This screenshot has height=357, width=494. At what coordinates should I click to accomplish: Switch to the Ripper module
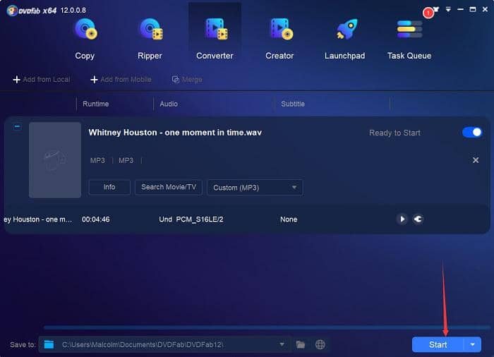[150, 39]
